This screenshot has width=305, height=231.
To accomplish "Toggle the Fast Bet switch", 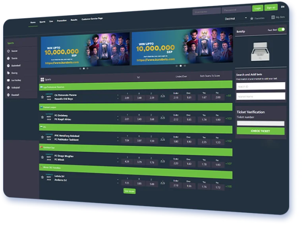I will (x=281, y=29).
